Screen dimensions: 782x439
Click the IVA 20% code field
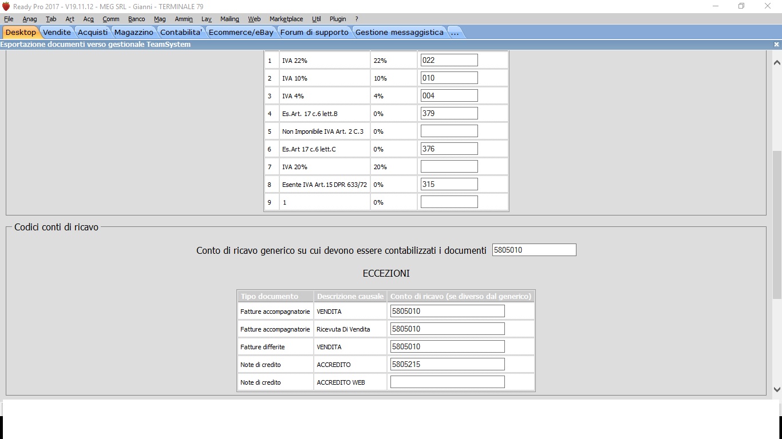tap(449, 166)
